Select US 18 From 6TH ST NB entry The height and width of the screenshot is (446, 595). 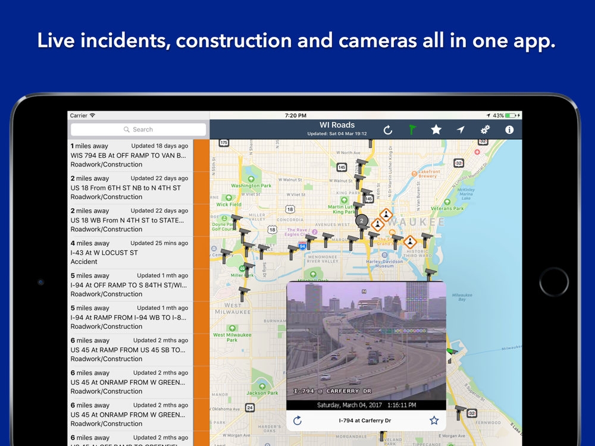[130, 188]
